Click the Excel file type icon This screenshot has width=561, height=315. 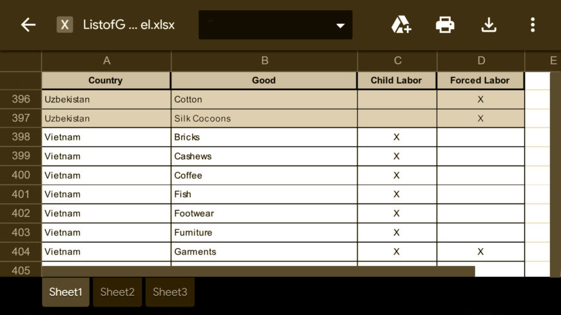click(x=64, y=25)
